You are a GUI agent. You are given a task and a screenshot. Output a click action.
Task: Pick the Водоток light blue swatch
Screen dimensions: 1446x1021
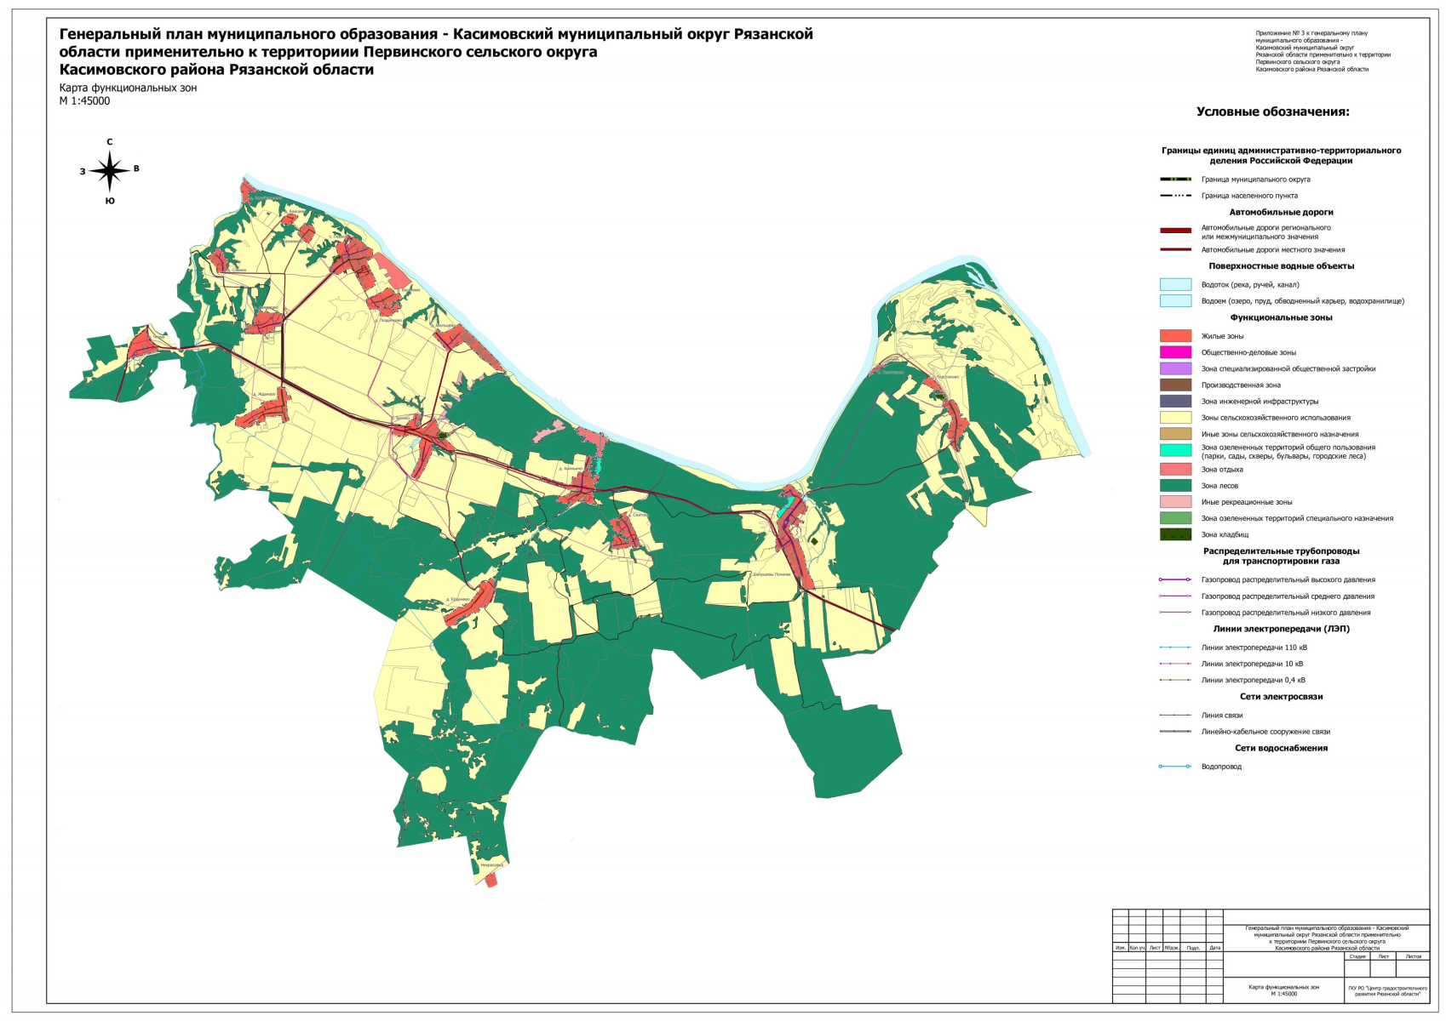(x=1175, y=285)
